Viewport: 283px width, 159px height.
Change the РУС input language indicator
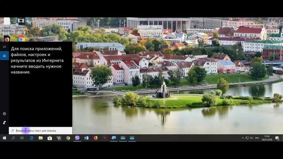click(257, 138)
